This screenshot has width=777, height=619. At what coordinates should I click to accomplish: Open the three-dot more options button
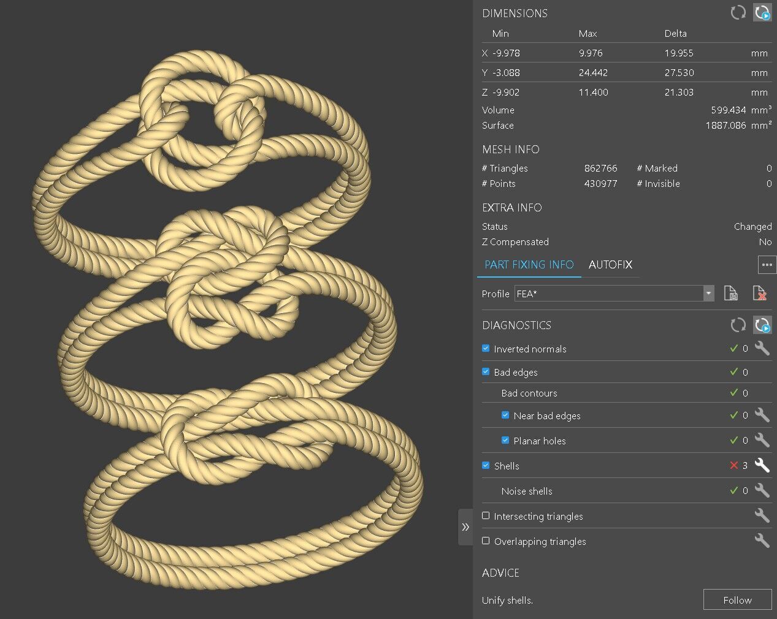[x=767, y=265]
